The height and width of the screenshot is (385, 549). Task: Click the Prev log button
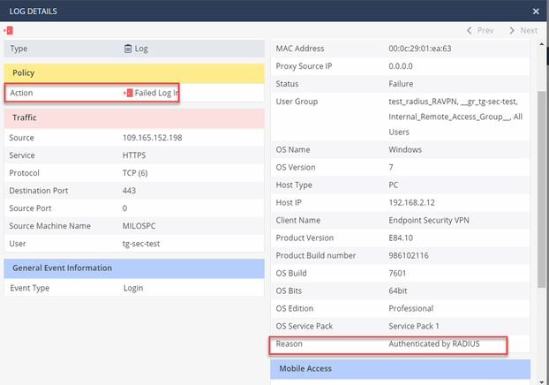480,31
